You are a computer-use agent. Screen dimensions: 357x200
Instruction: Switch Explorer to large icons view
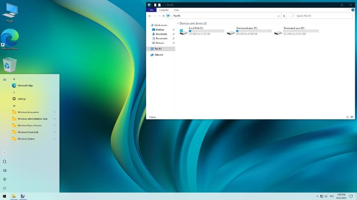pyautogui.click(x=352, y=117)
